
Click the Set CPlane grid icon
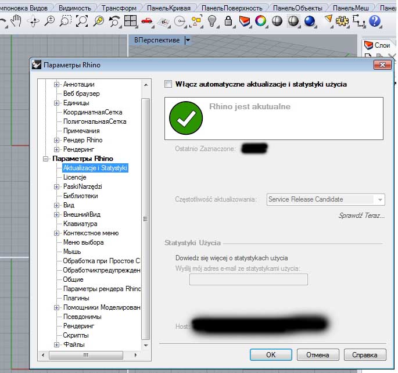(x=163, y=21)
